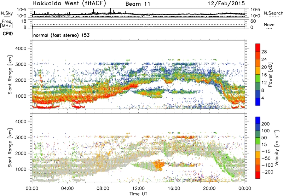Click the "08:00" time tick label

click(x=103, y=189)
